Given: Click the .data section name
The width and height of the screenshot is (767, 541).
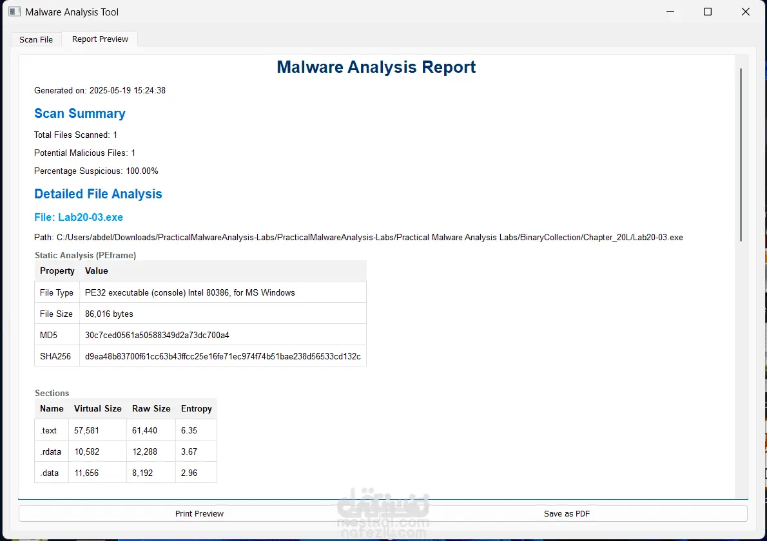Looking at the screenshot, I should 50,473.
